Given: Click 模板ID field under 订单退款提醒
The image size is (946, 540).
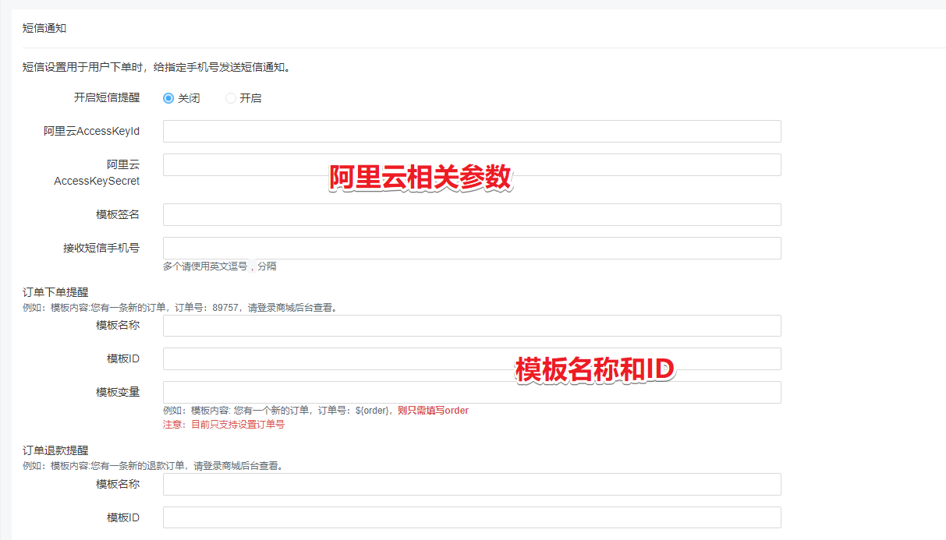Looking at the screenshot, I should (x=472, y=517).
